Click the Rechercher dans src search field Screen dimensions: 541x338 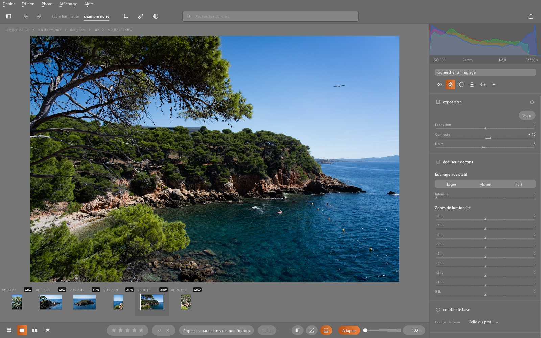tap(270, 16)
